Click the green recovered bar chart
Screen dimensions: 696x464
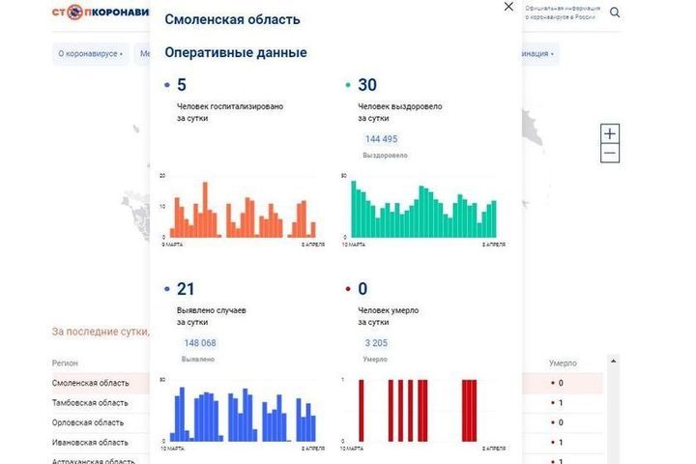(422, 209)
